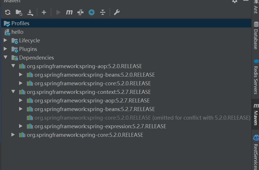This screenshot has width=259, height=170.
Task: Click library icon of spring-context:5.2.7.RELEASE
Action: pyautogui.click(x=22, y=92)
